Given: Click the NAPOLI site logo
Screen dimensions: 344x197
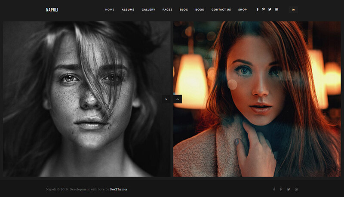Looking at the screenshot, I should [x=52, y=9].
